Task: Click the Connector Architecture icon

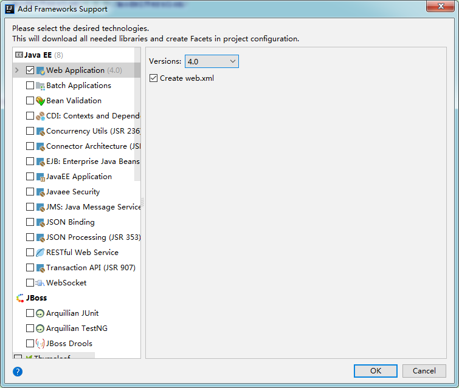Action: [40, 146]
